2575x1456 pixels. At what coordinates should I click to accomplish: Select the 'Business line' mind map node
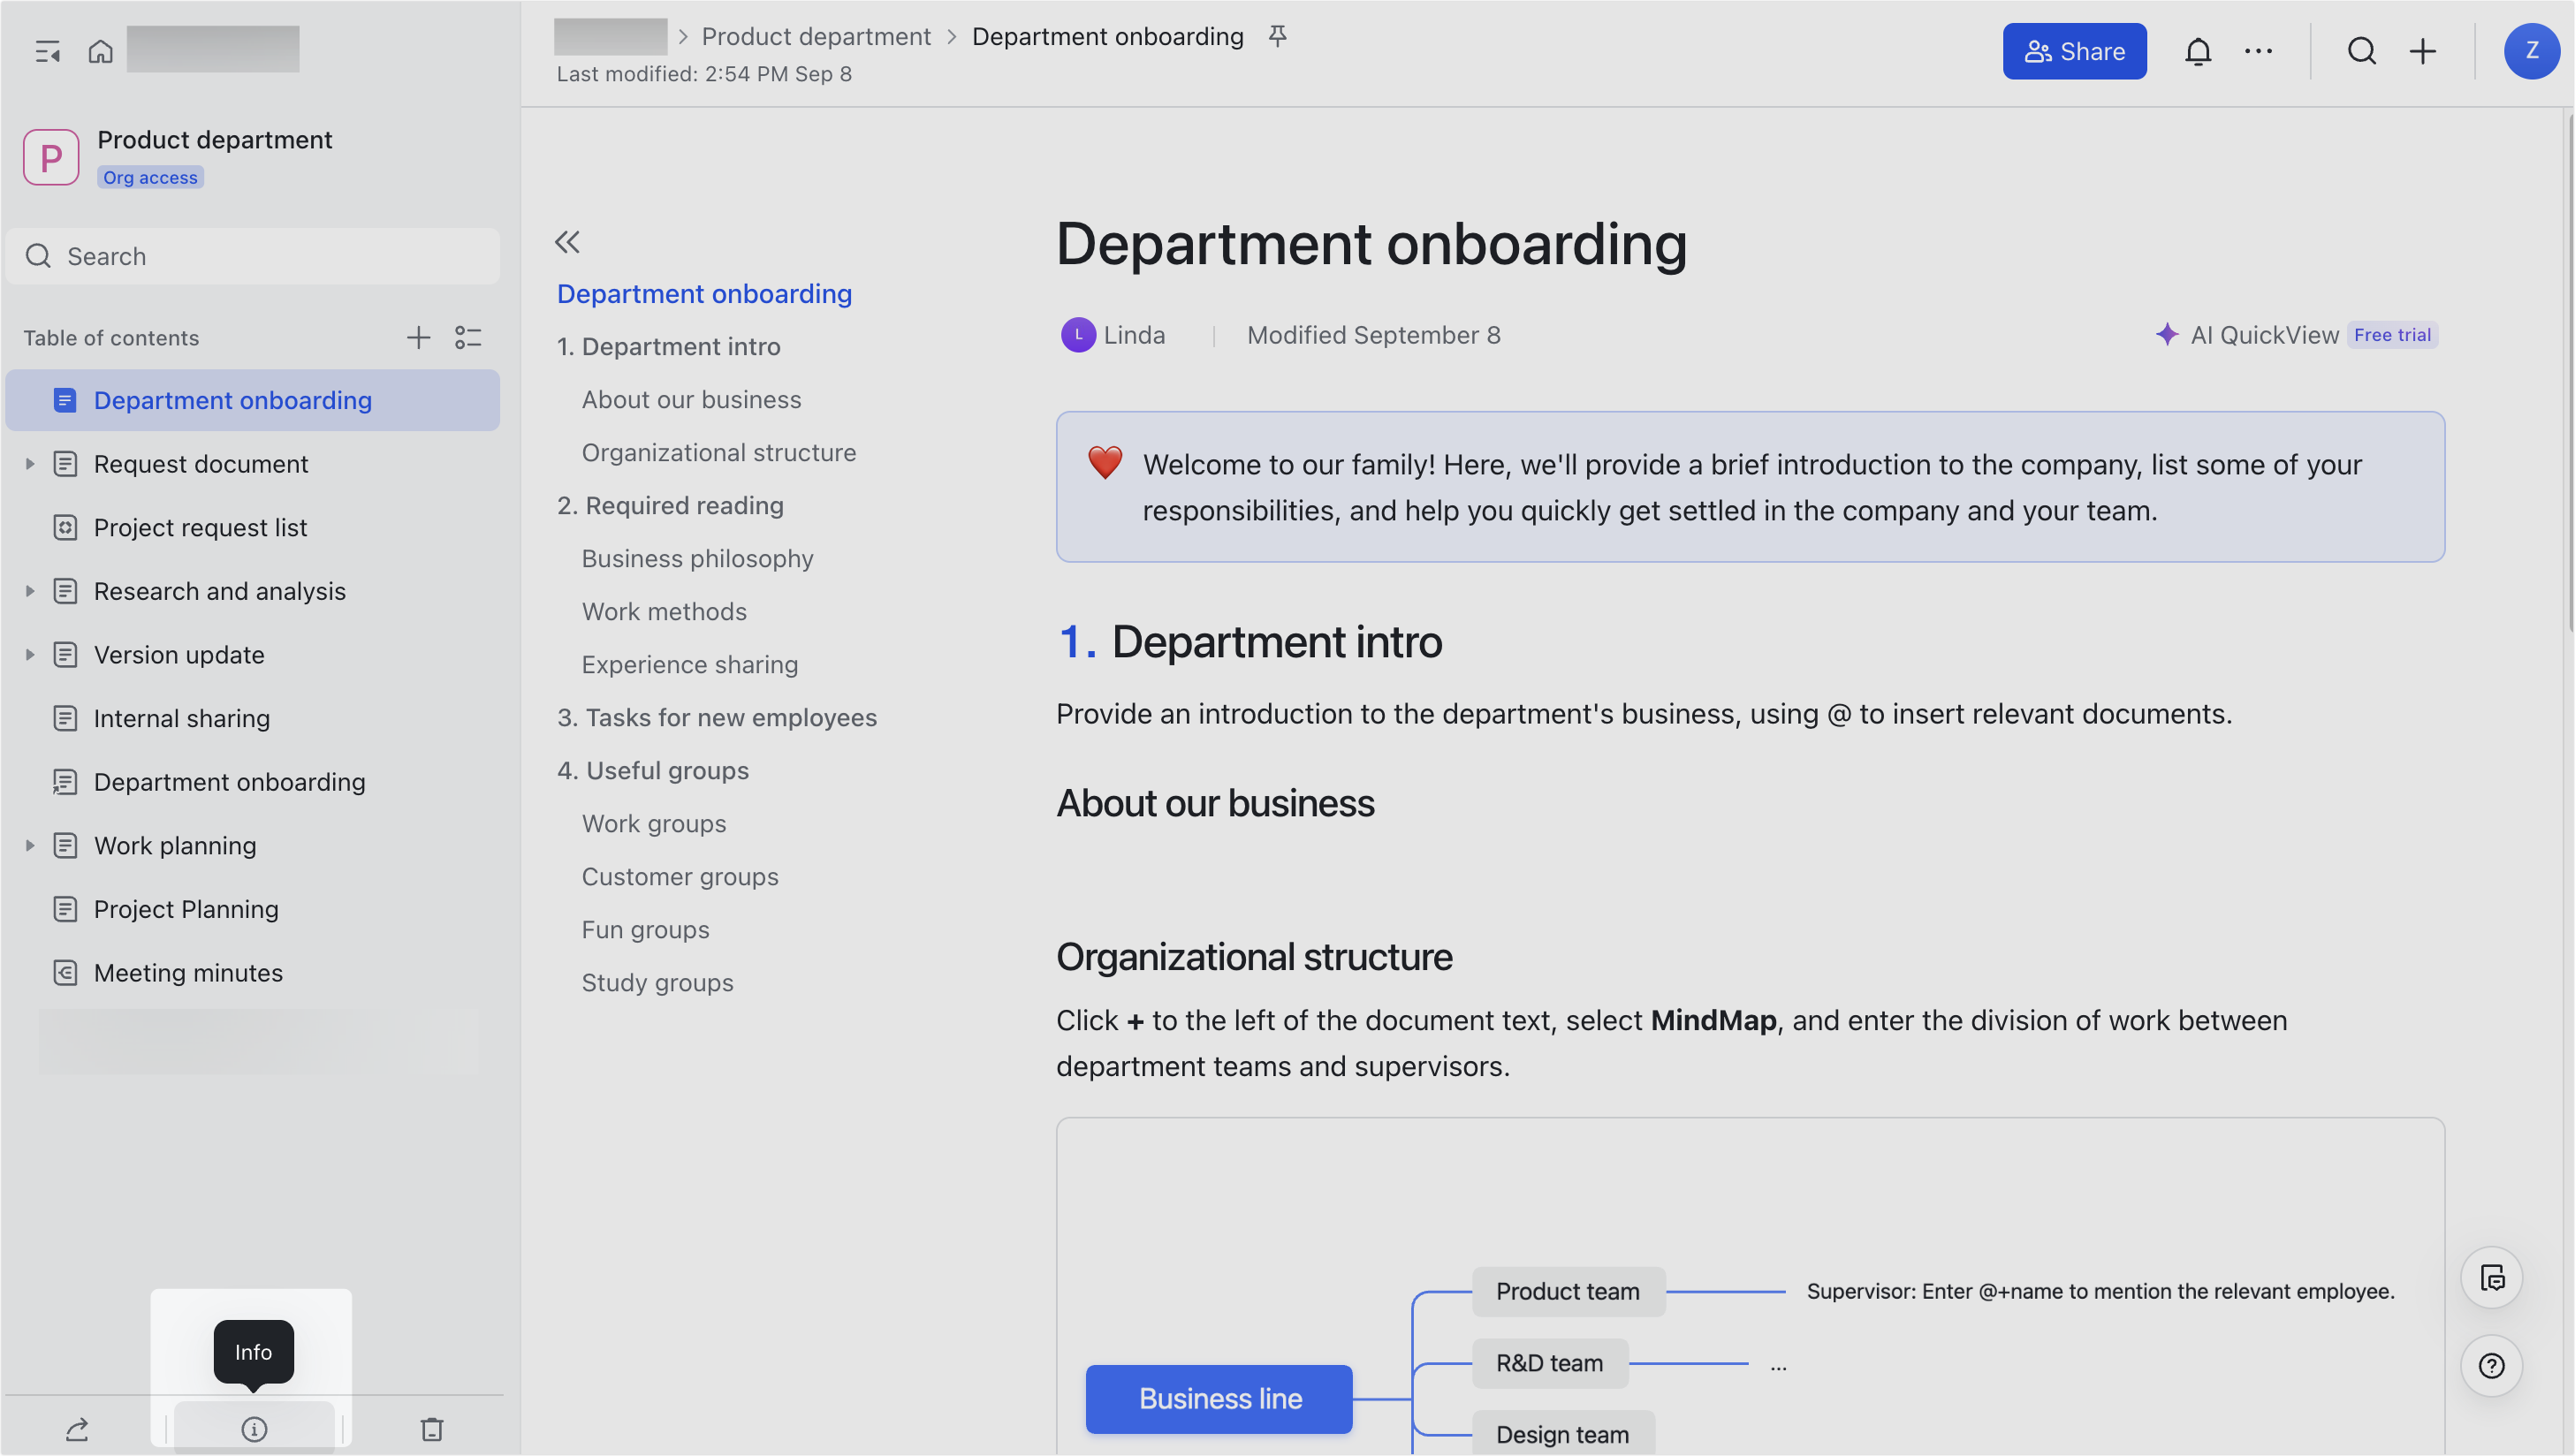point(1219,1399)
